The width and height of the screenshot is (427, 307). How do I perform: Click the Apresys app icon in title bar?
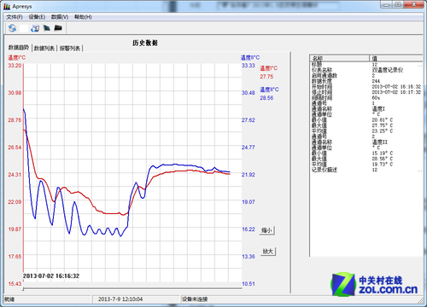coord(7,7)
